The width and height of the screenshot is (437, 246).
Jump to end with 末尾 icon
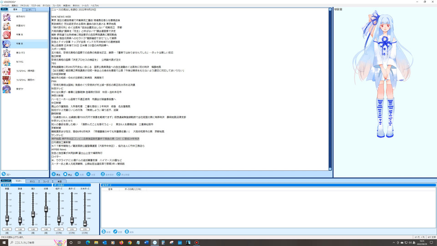pyautogui.click(x=88, y=174)
